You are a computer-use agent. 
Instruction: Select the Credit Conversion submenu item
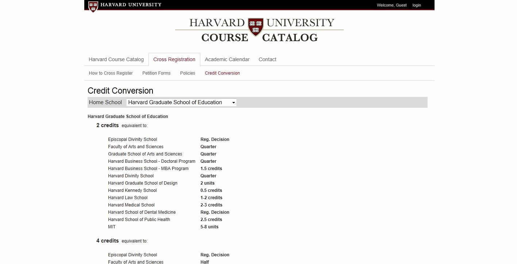click(x=222, y=73)
